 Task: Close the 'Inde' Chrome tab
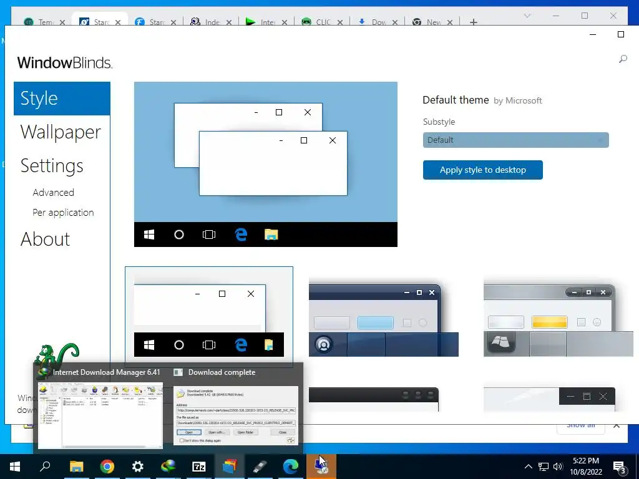point(229,22)
